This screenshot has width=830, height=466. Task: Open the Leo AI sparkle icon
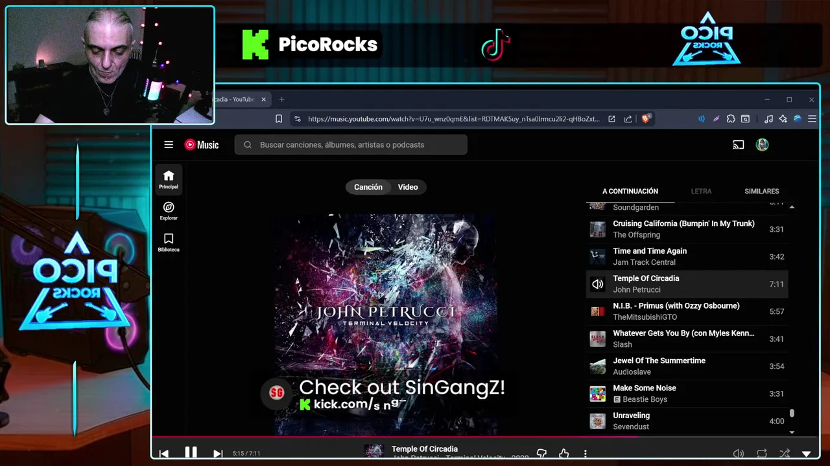pyautogui.click(x=783, y=119)
